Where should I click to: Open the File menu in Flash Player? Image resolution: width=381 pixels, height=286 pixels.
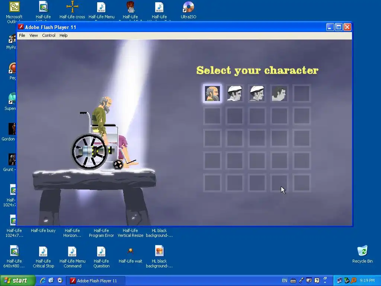(22, 35)
